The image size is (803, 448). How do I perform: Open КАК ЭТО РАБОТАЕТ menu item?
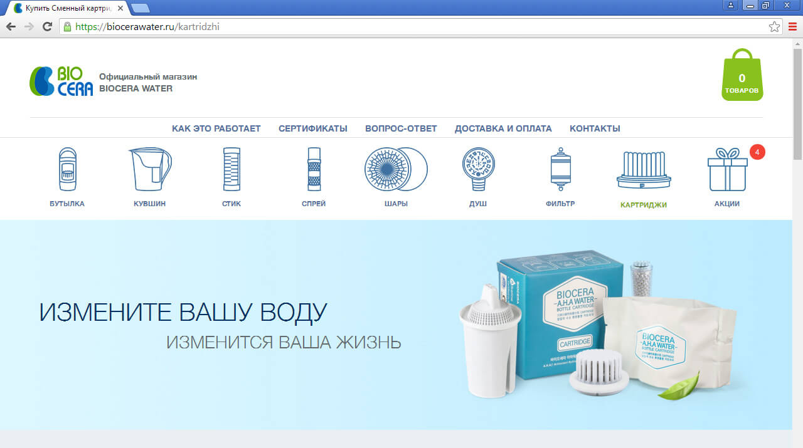[216, 128]
